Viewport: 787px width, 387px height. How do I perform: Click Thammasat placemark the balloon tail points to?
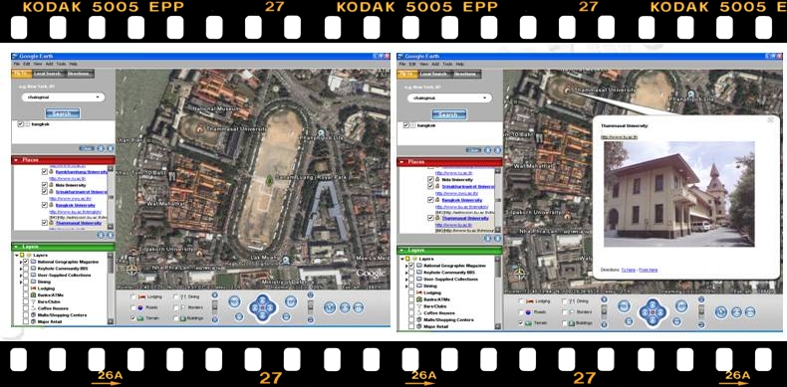[568, 90]
